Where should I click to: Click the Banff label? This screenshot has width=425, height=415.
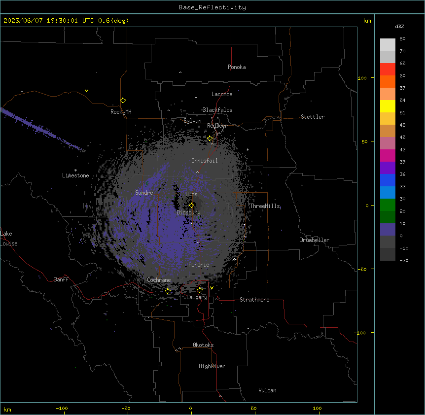pyautogui.click(x=61, y=279)
